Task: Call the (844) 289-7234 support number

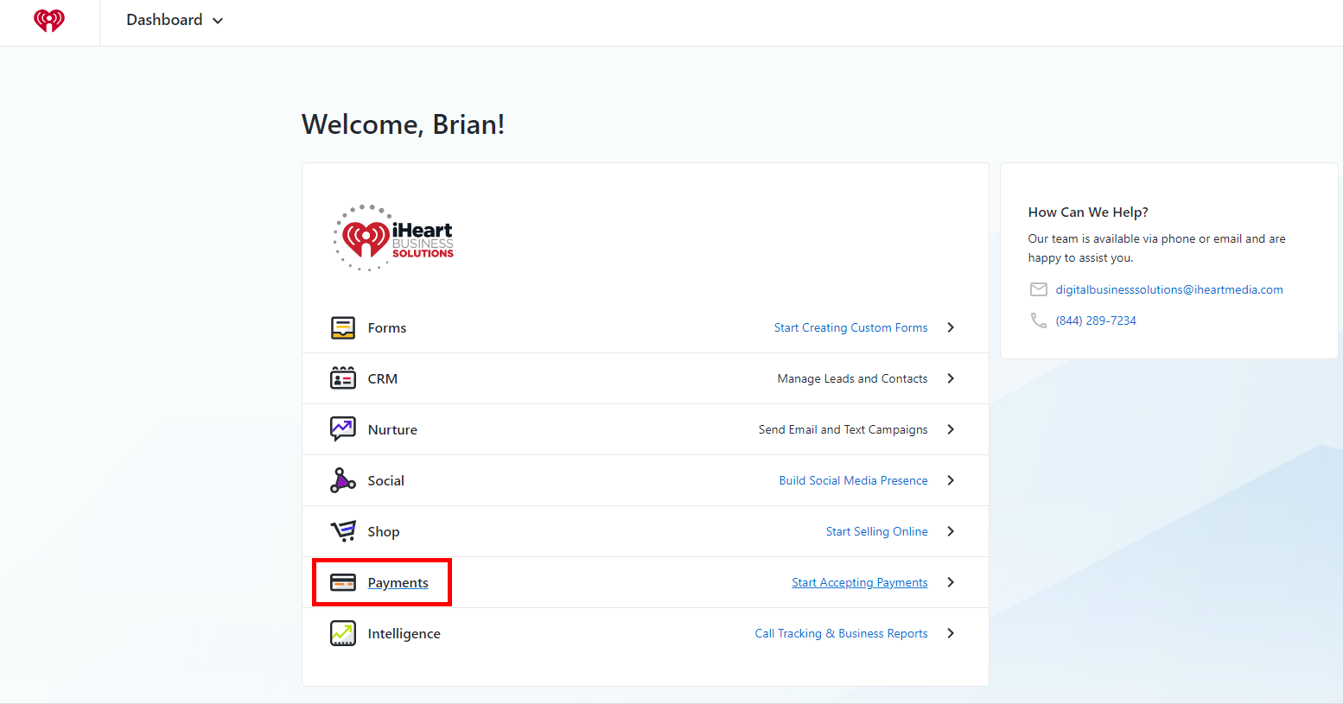Action: pyautogui.click(x=1095, y=320)
